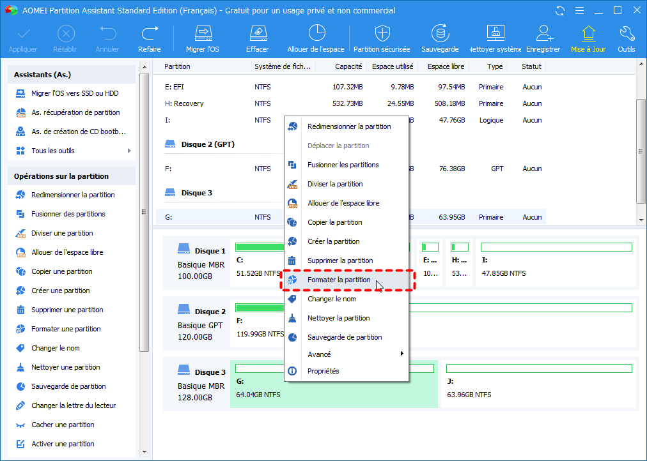
Task: Click Changer la lettre du lecteur
Action: [x=72, y=405]
